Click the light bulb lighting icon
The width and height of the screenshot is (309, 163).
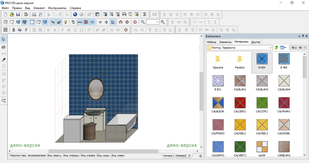click(66, 22)
